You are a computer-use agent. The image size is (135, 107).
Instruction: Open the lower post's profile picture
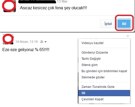(x=8, y=39)
